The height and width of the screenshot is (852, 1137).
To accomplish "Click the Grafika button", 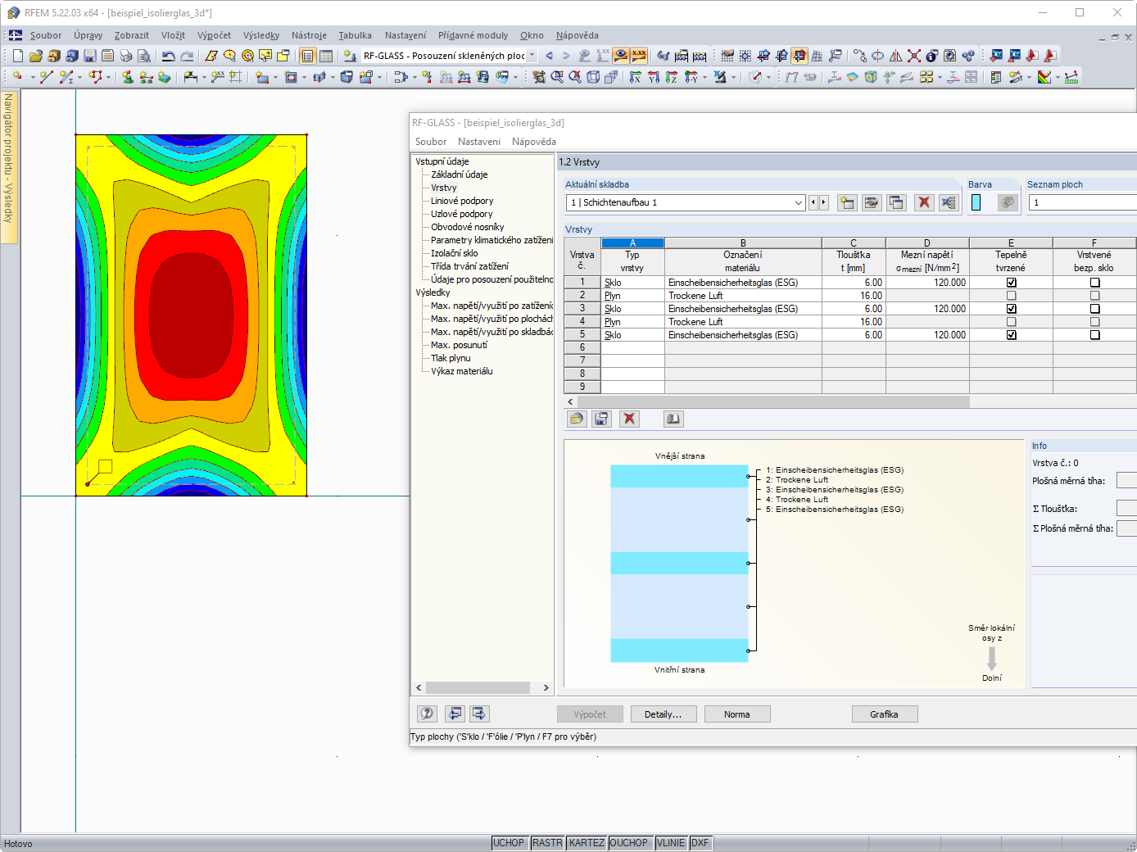I will 885,714.
